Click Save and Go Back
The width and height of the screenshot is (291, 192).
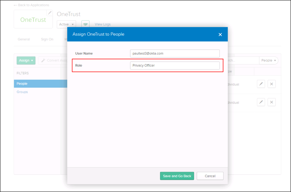[177, 176]
